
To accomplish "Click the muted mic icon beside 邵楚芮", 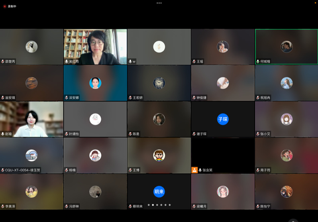I will [x=3, y=61].
